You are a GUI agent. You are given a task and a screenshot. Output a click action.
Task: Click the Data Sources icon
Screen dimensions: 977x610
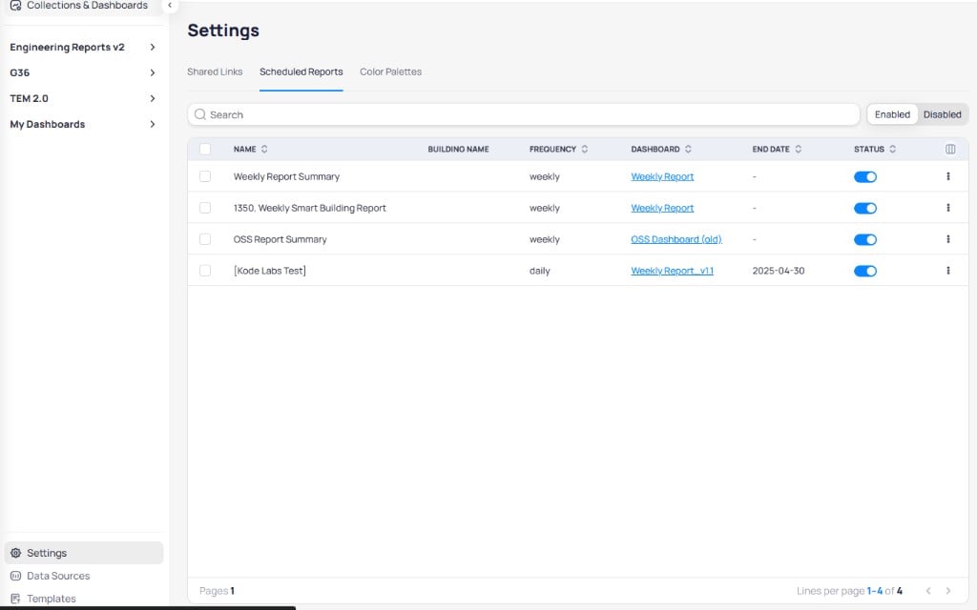[15, 576]
